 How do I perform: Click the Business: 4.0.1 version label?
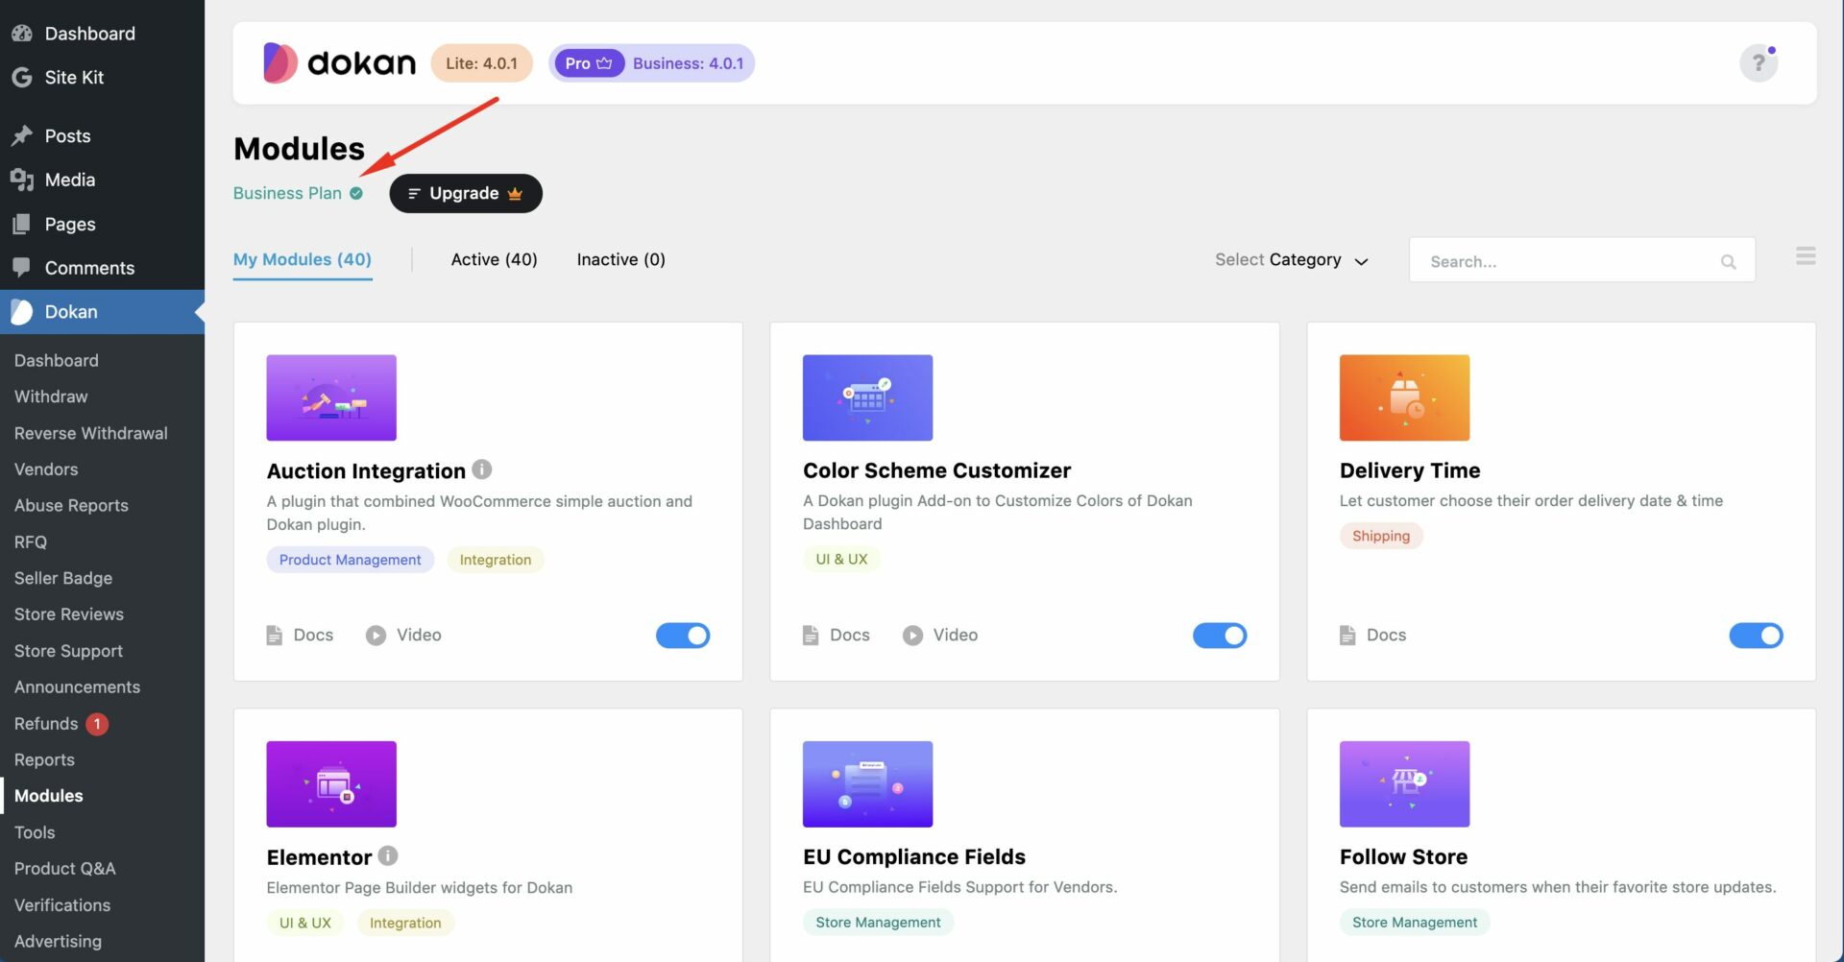click(688, 63)
